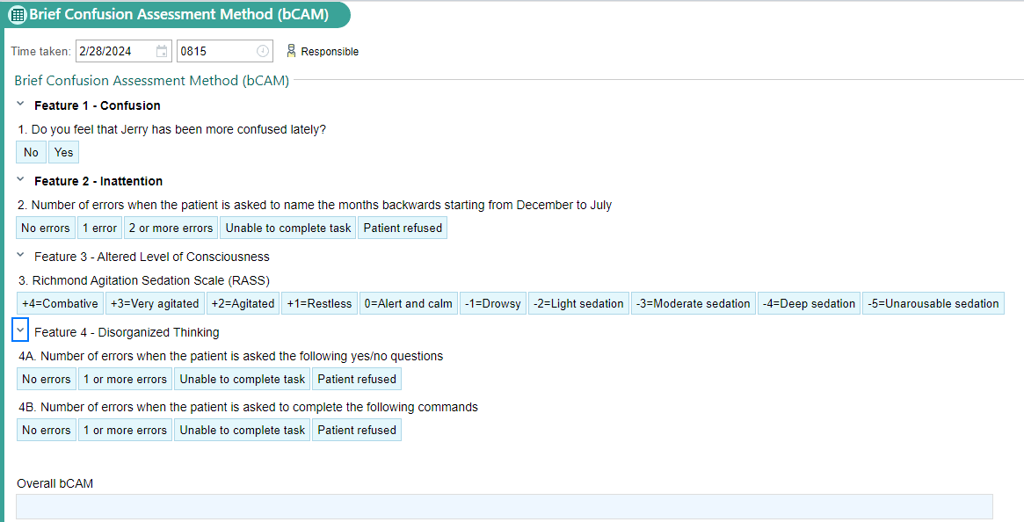Select '-5=Unarousable sedation' RASS score
This screenshot has height=522, width=1024.
pyautogui.click(x=933, y=304)
